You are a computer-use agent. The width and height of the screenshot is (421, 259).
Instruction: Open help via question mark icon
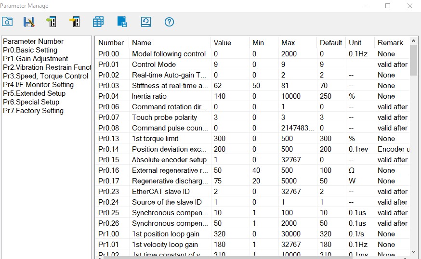coord(169,22)
